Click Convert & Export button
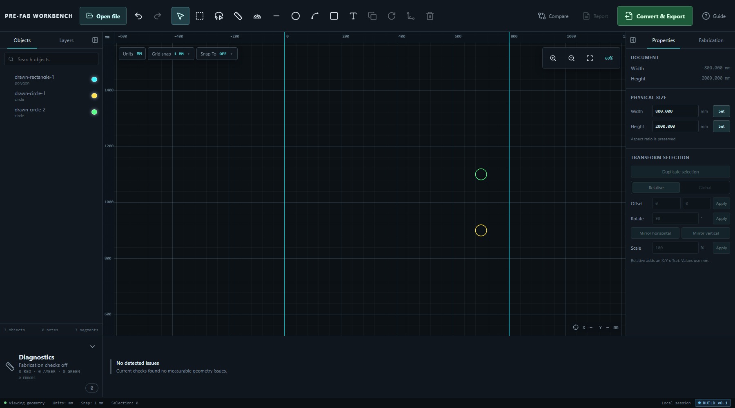735x408 pixels. click(x=655, y=16)
